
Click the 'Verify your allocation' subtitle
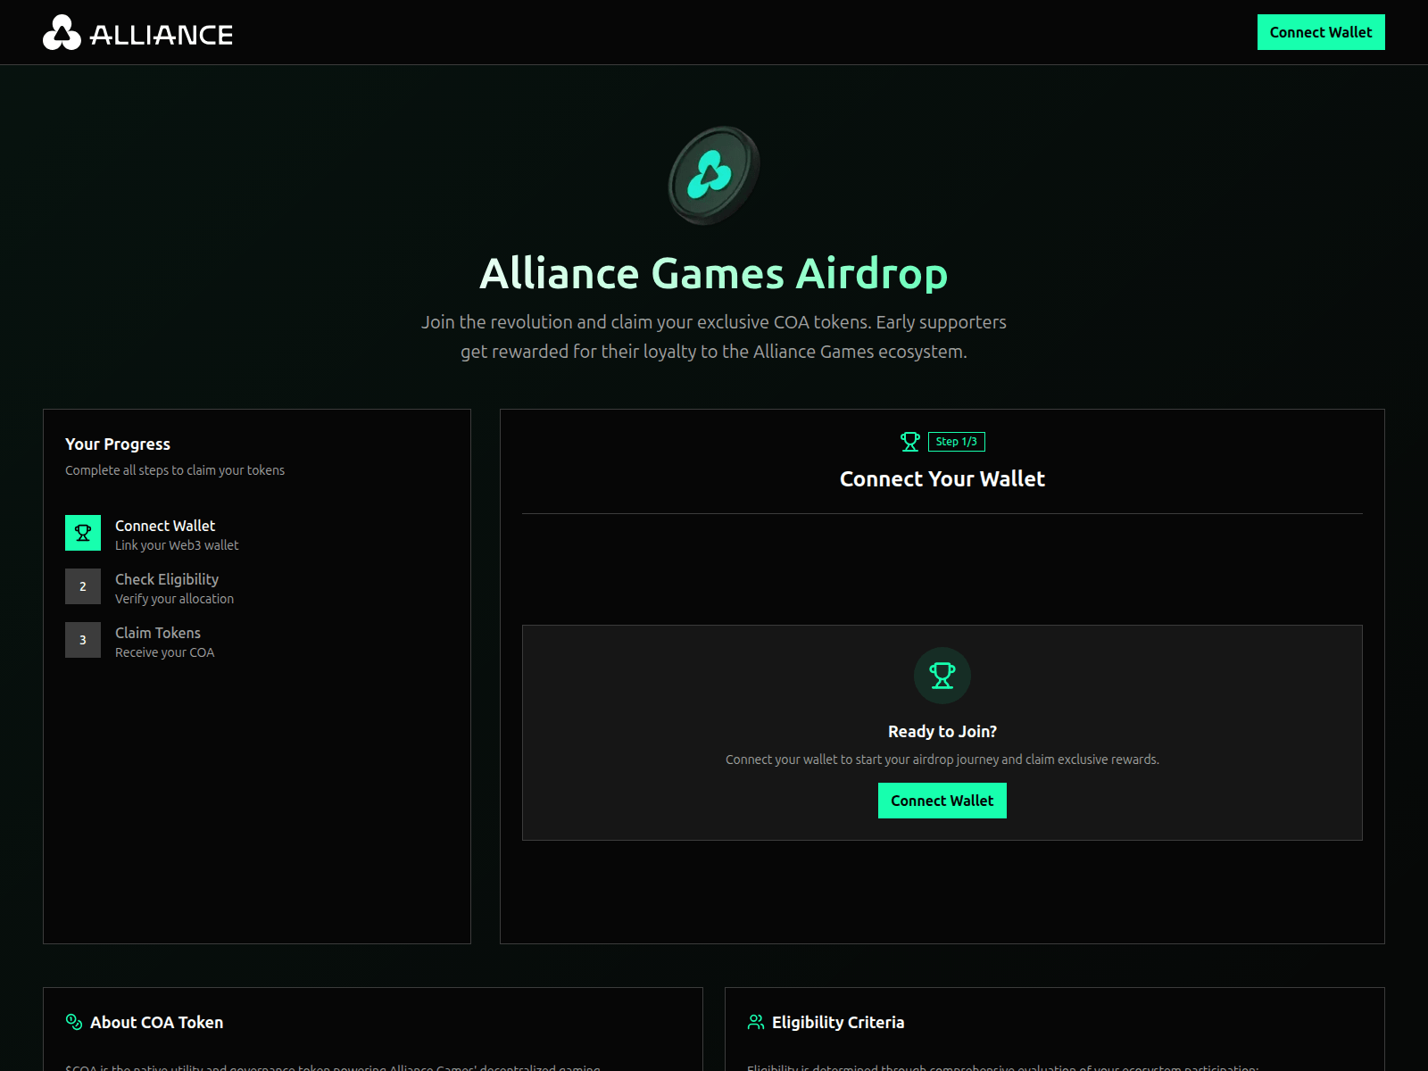(x=175, y=599)
